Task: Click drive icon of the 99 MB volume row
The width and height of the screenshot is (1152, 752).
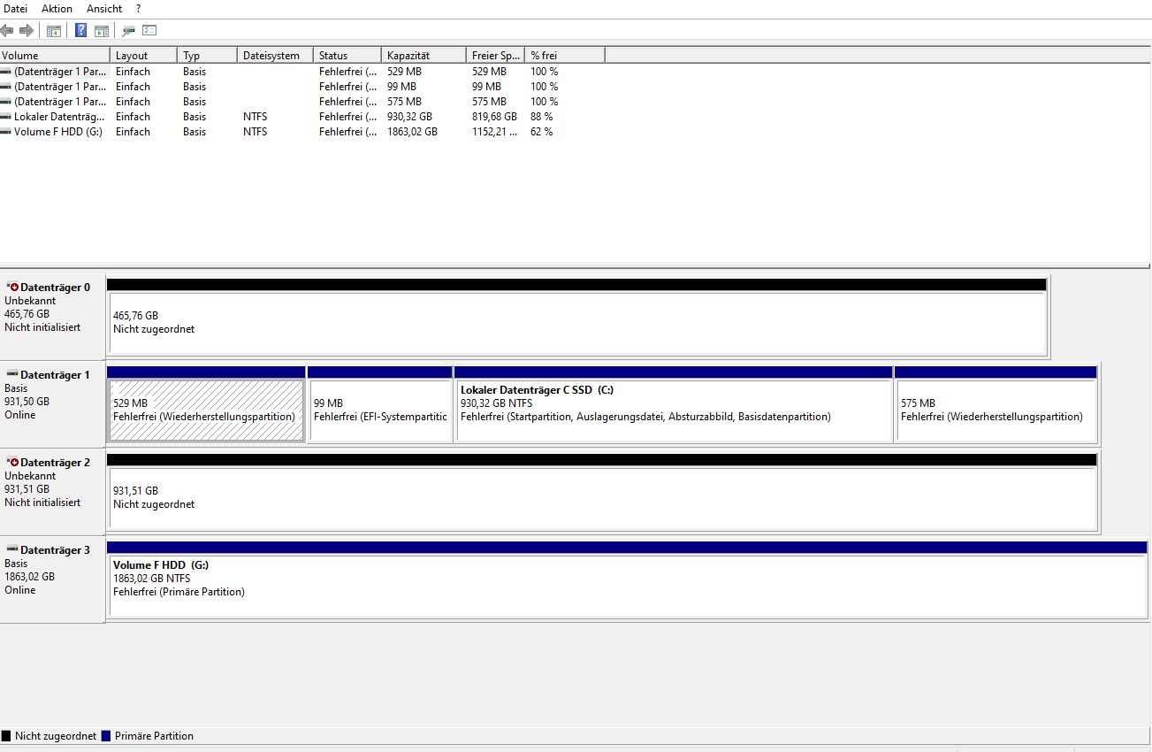Action: (6, 87)
